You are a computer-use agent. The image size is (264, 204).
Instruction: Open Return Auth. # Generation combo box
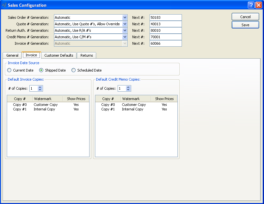click(125, 30)
